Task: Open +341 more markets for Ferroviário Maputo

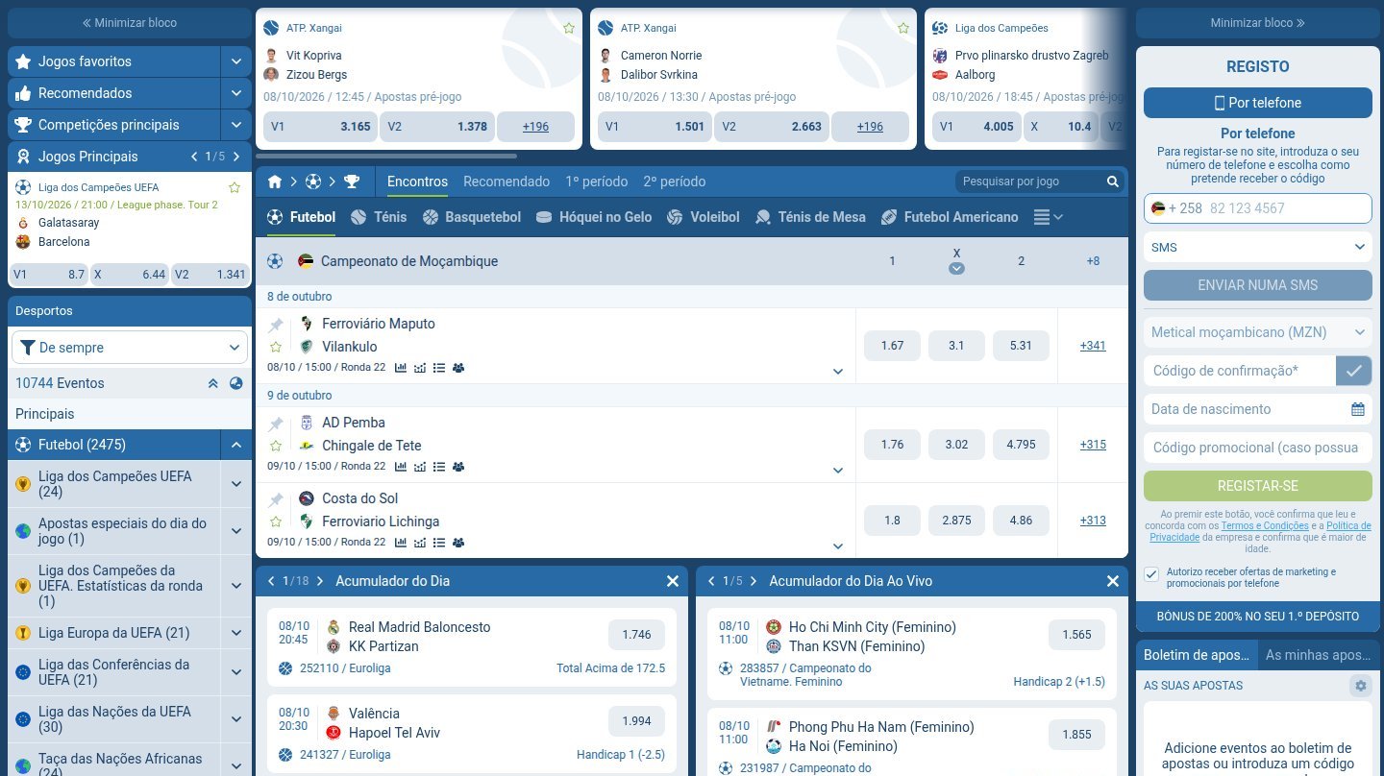Action: [1093, 346]
